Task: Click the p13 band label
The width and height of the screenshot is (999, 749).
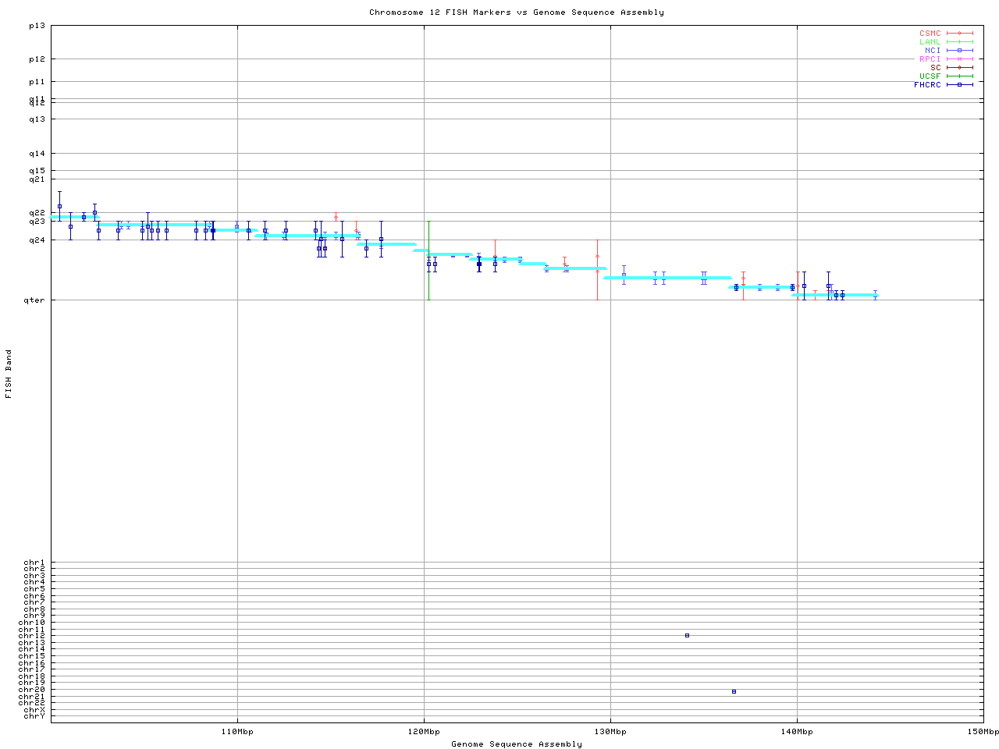Action: pyautogui.click(x=37, y=27)
